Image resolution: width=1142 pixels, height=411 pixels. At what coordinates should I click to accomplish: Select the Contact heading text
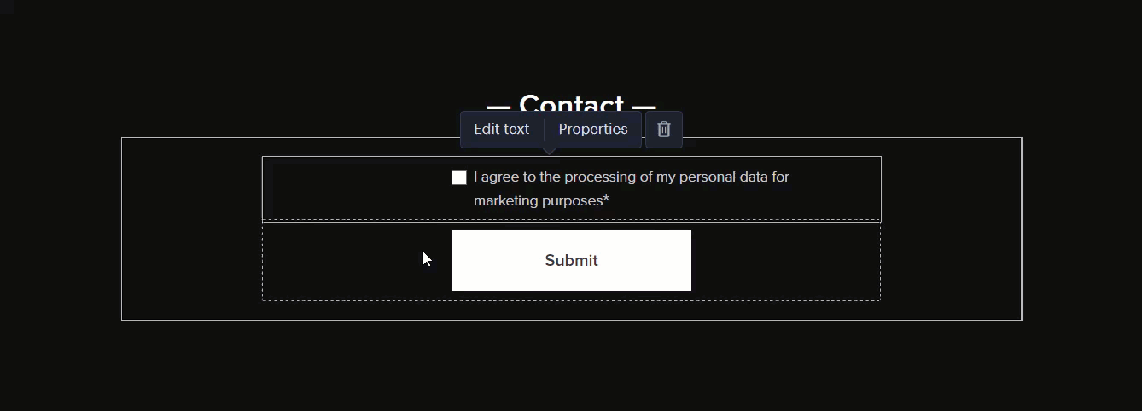coord(571,105)
